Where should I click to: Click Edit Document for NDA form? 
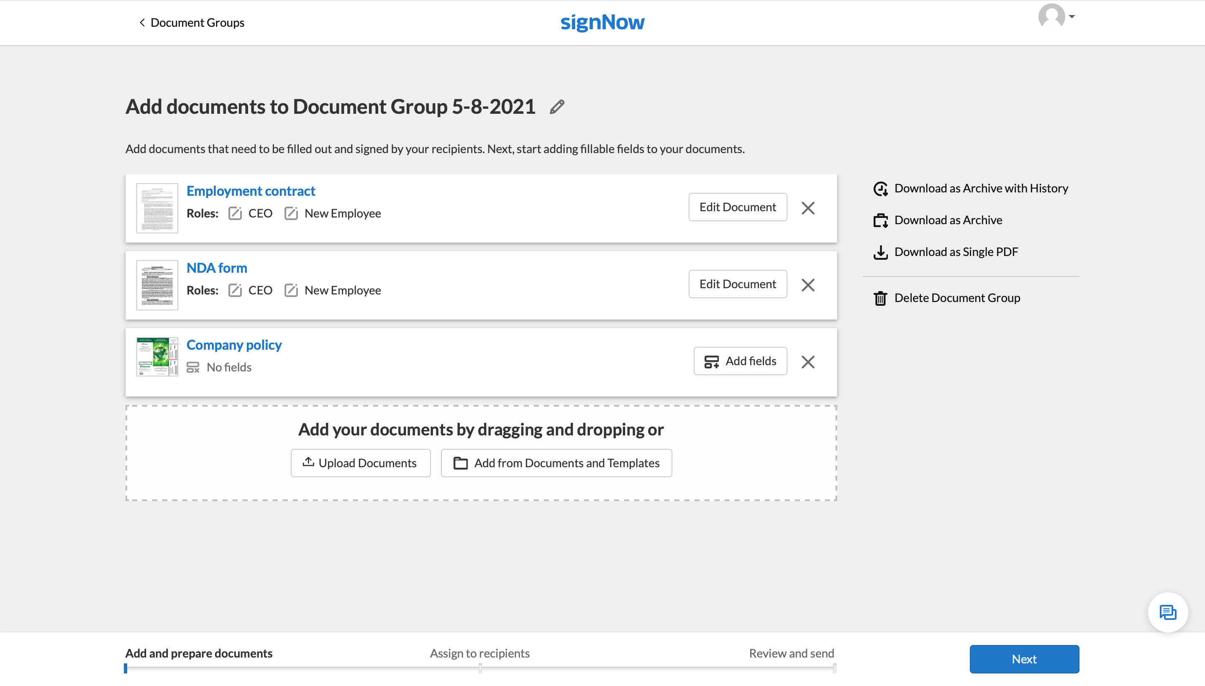coord(737,284)
